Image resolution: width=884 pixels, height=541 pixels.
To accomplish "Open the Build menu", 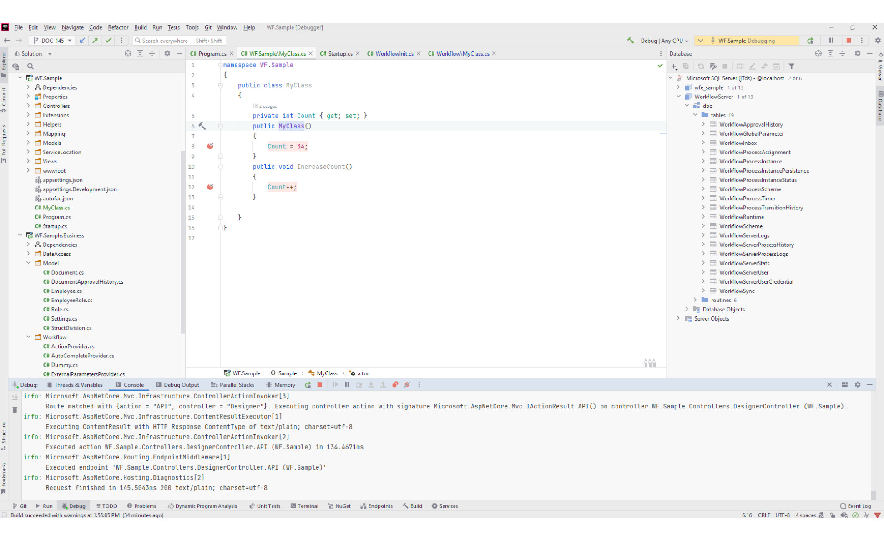I will 141,27.
